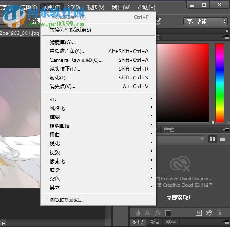Expand the 模糊画廊 submenu
Screen dimensions: 230x227
(x=98, y=126)
